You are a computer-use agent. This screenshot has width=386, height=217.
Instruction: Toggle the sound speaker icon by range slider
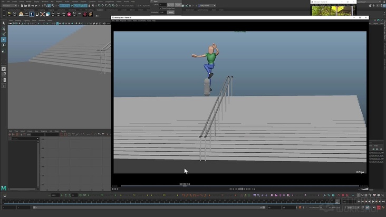click(x=374, y=208)
